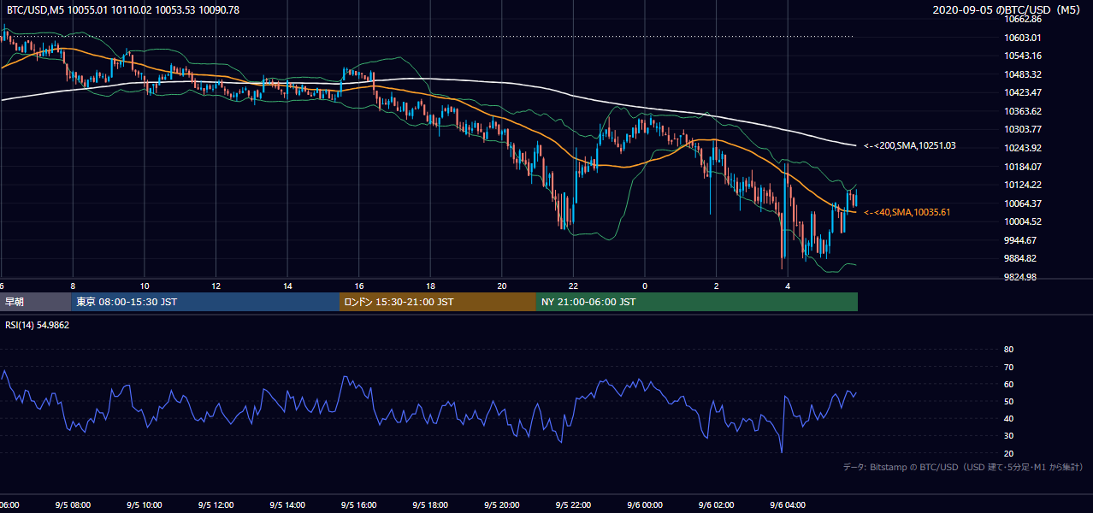
Task: Choose the 10064.37 price axis value
Action: coord(1024,203)
